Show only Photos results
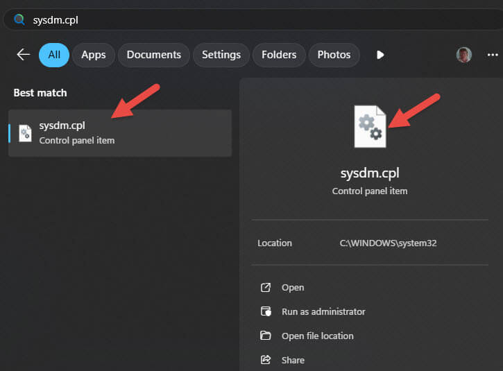The image size is (503, 371). pos(334,55)
